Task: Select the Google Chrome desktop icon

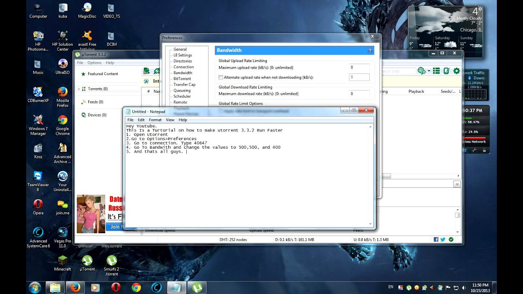Action: pyautogui.click(x=63, y=125)
